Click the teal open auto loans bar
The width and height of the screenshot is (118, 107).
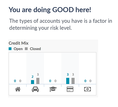[x=32, y=82]
